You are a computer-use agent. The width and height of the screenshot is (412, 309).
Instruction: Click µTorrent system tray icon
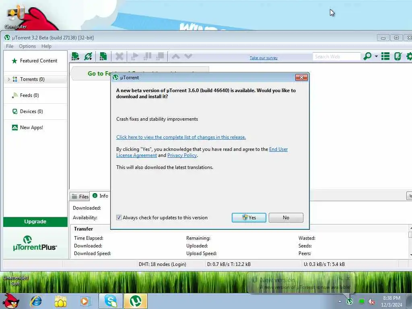pyautogui.click(x=350, y=301)
